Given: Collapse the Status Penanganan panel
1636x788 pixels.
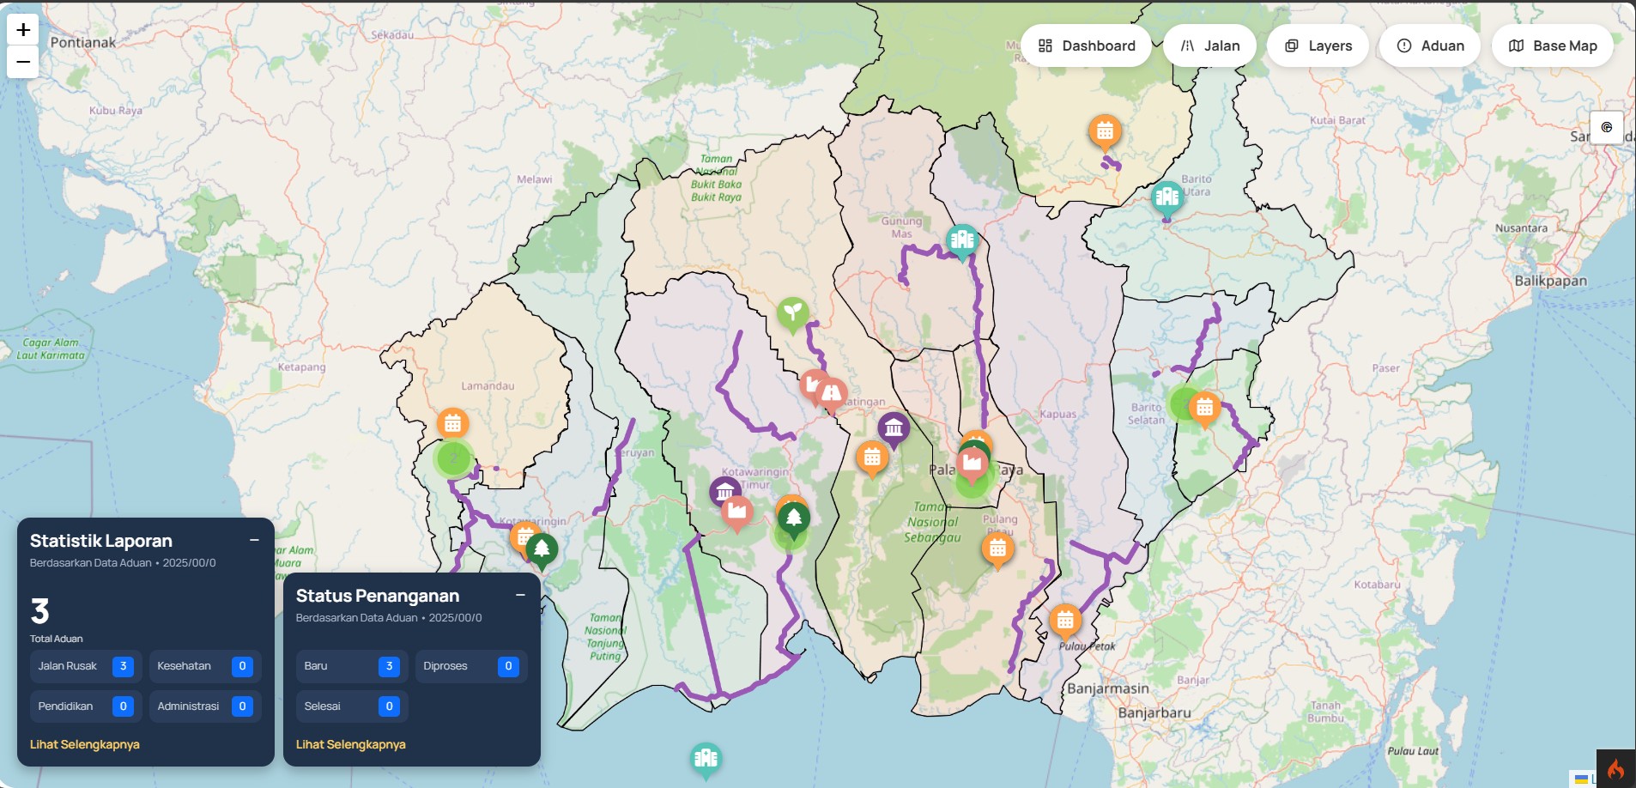Looking at the screenshot, I should click(520, 595).
